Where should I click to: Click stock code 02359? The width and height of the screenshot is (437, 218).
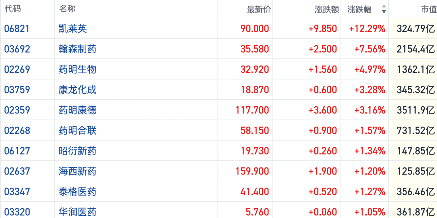click(17, 110)
